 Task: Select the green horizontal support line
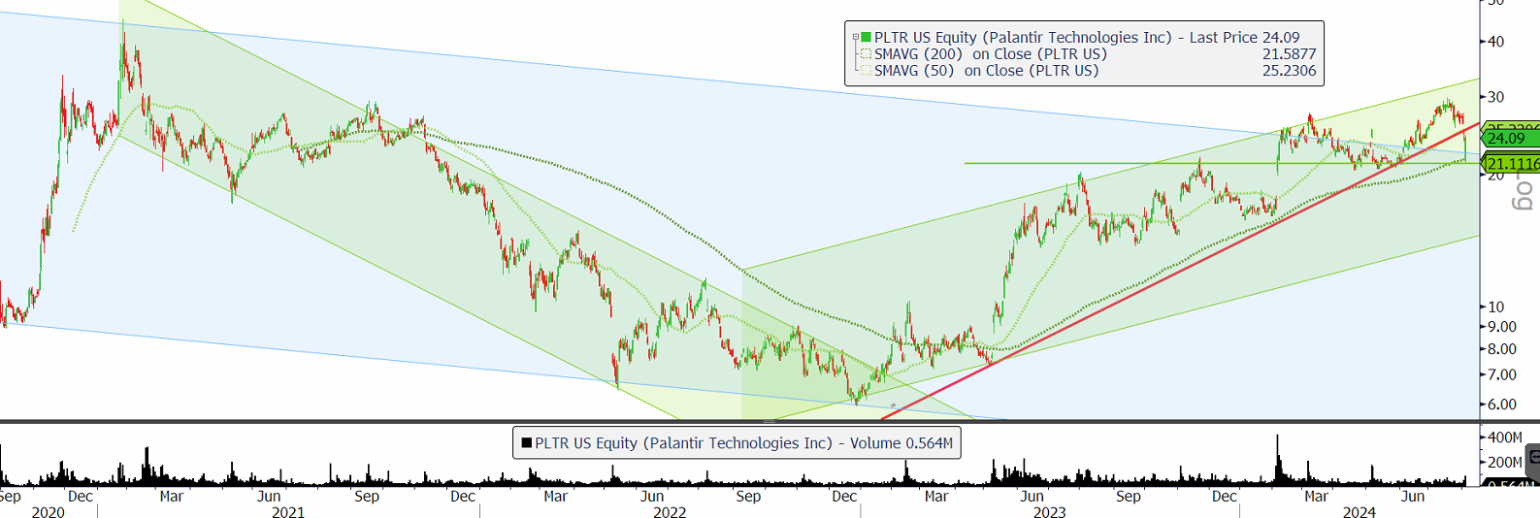pyautogui.click(x=1223, y=163)
